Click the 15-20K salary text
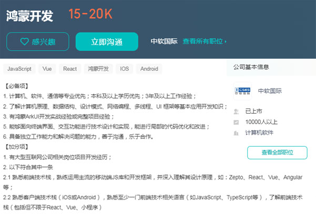 tap(90, 14)
